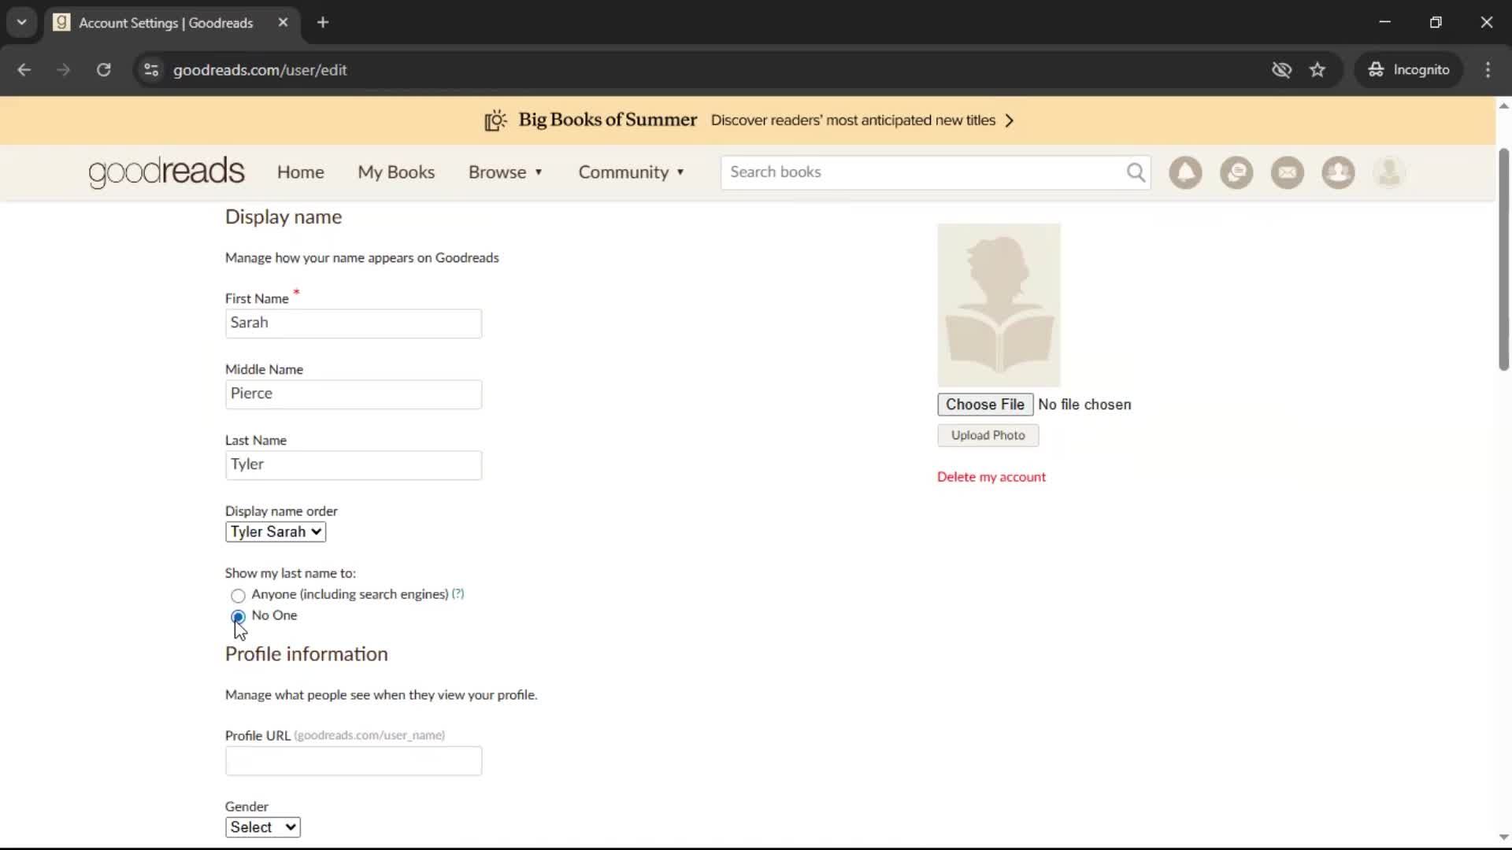Open the friend requests icon

tap(1338, 172)
